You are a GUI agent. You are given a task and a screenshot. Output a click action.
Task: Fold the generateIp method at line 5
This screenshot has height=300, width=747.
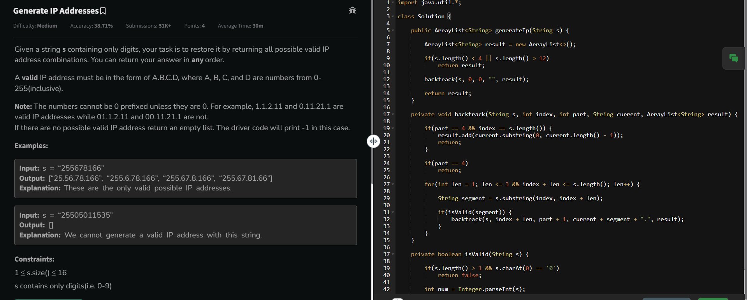point(393,31)
